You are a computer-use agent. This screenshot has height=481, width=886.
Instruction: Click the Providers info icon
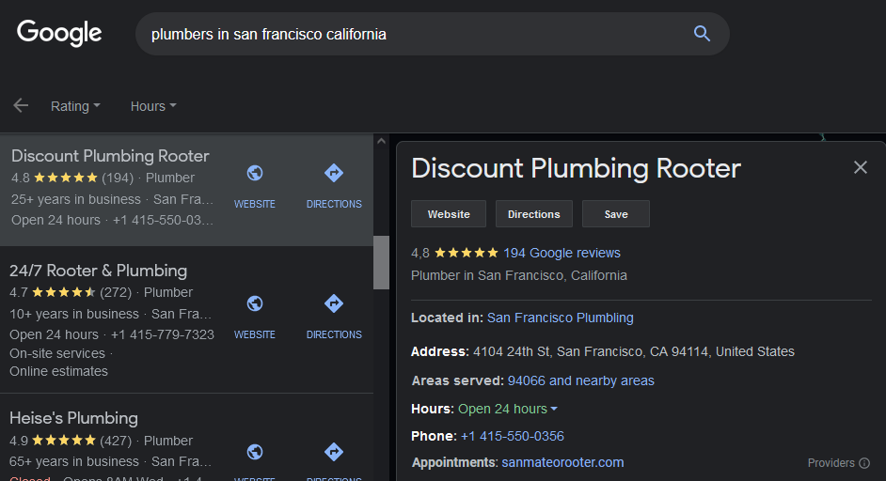(x=864, y=463)
